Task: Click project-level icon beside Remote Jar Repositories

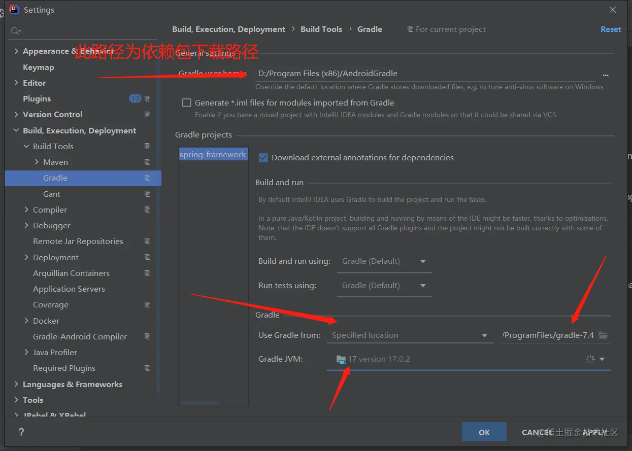Action: (x=148, y=241)
